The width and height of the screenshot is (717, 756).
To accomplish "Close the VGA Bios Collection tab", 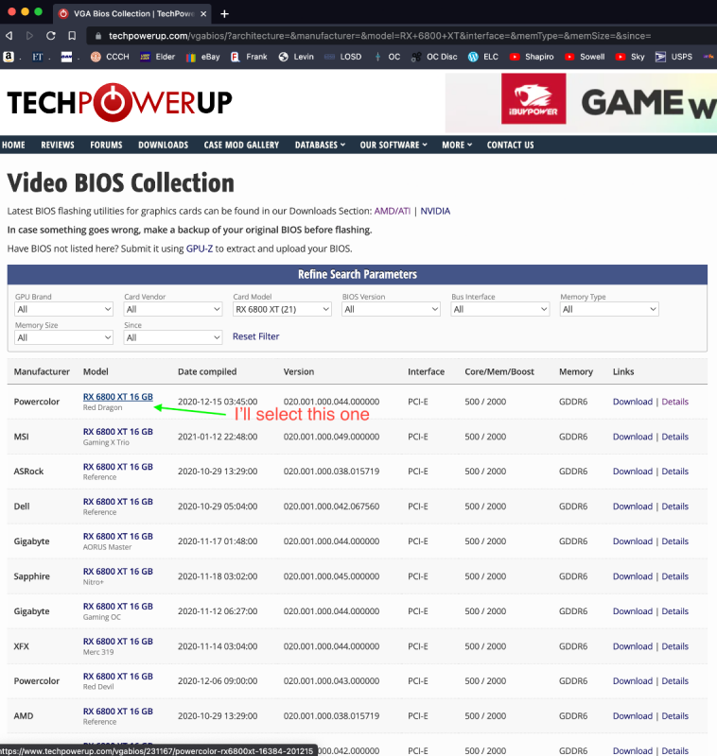I will [203, 14].
